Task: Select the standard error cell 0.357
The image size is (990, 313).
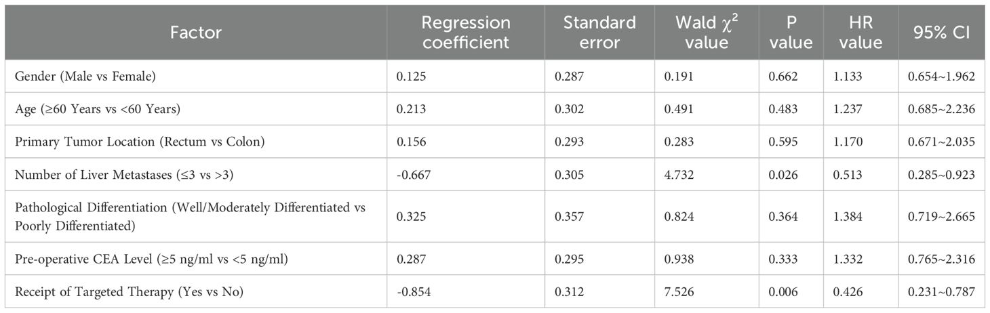Action: click(599, 215)
